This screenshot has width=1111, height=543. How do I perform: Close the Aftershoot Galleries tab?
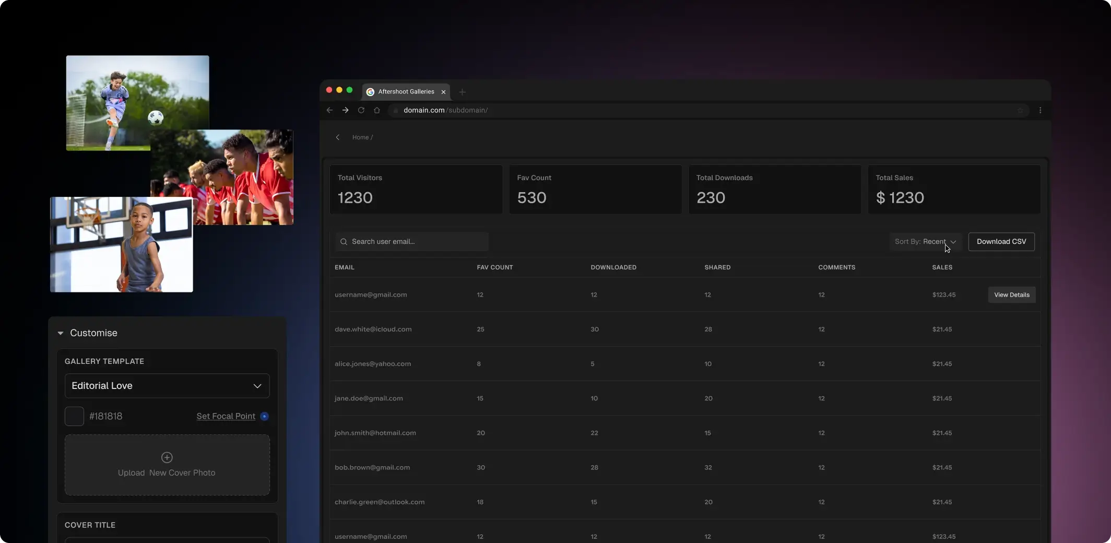click(x=443, y=92)
